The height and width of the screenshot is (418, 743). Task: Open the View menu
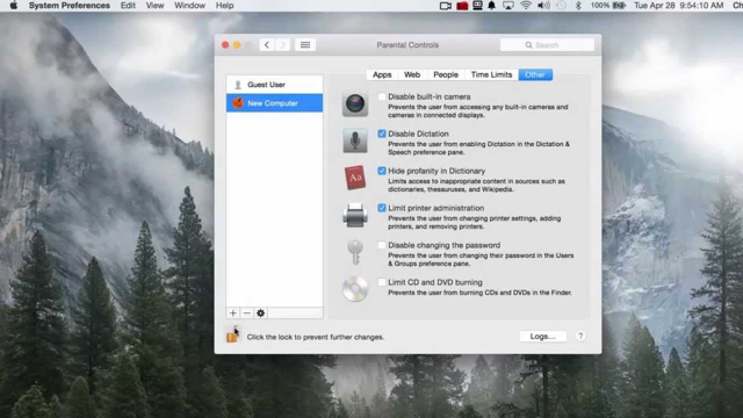(155, 6)
